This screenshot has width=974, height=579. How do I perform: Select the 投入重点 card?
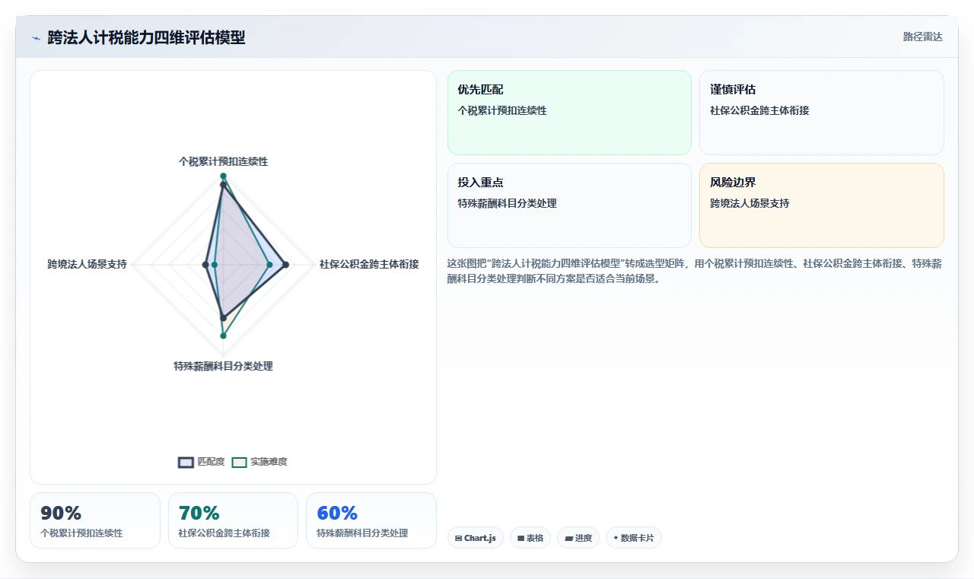pyautogui.click(x=569, y=205)
